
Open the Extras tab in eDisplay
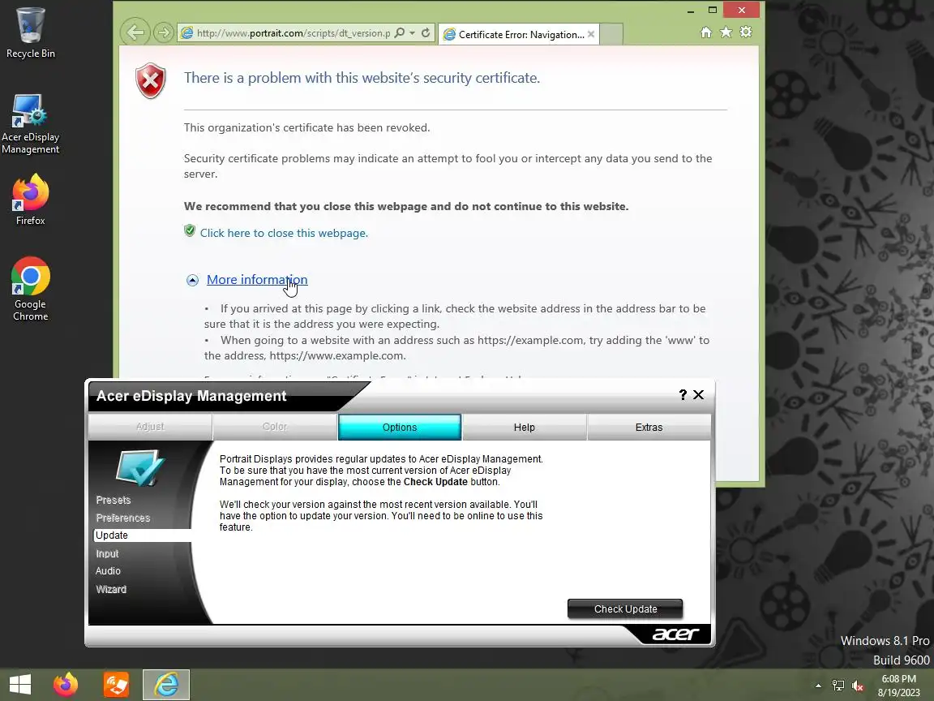point(649,428)
